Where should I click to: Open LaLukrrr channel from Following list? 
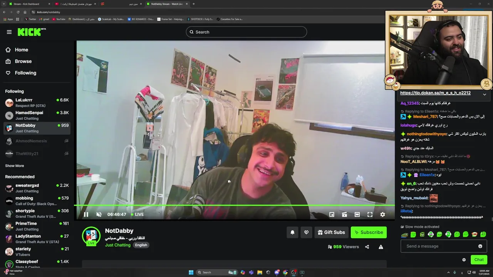click(37, 103)
